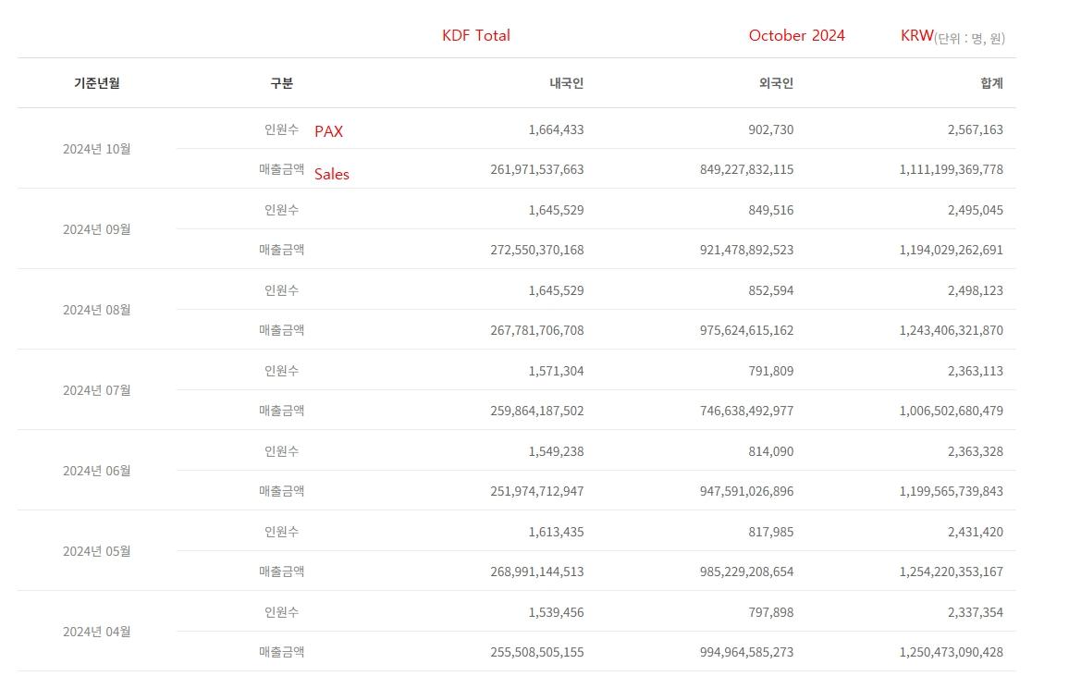Select May total sales 1,254,220,353,167
Image resolution: width=1069 pixels, height=676 pixels.
click(951, 572)
